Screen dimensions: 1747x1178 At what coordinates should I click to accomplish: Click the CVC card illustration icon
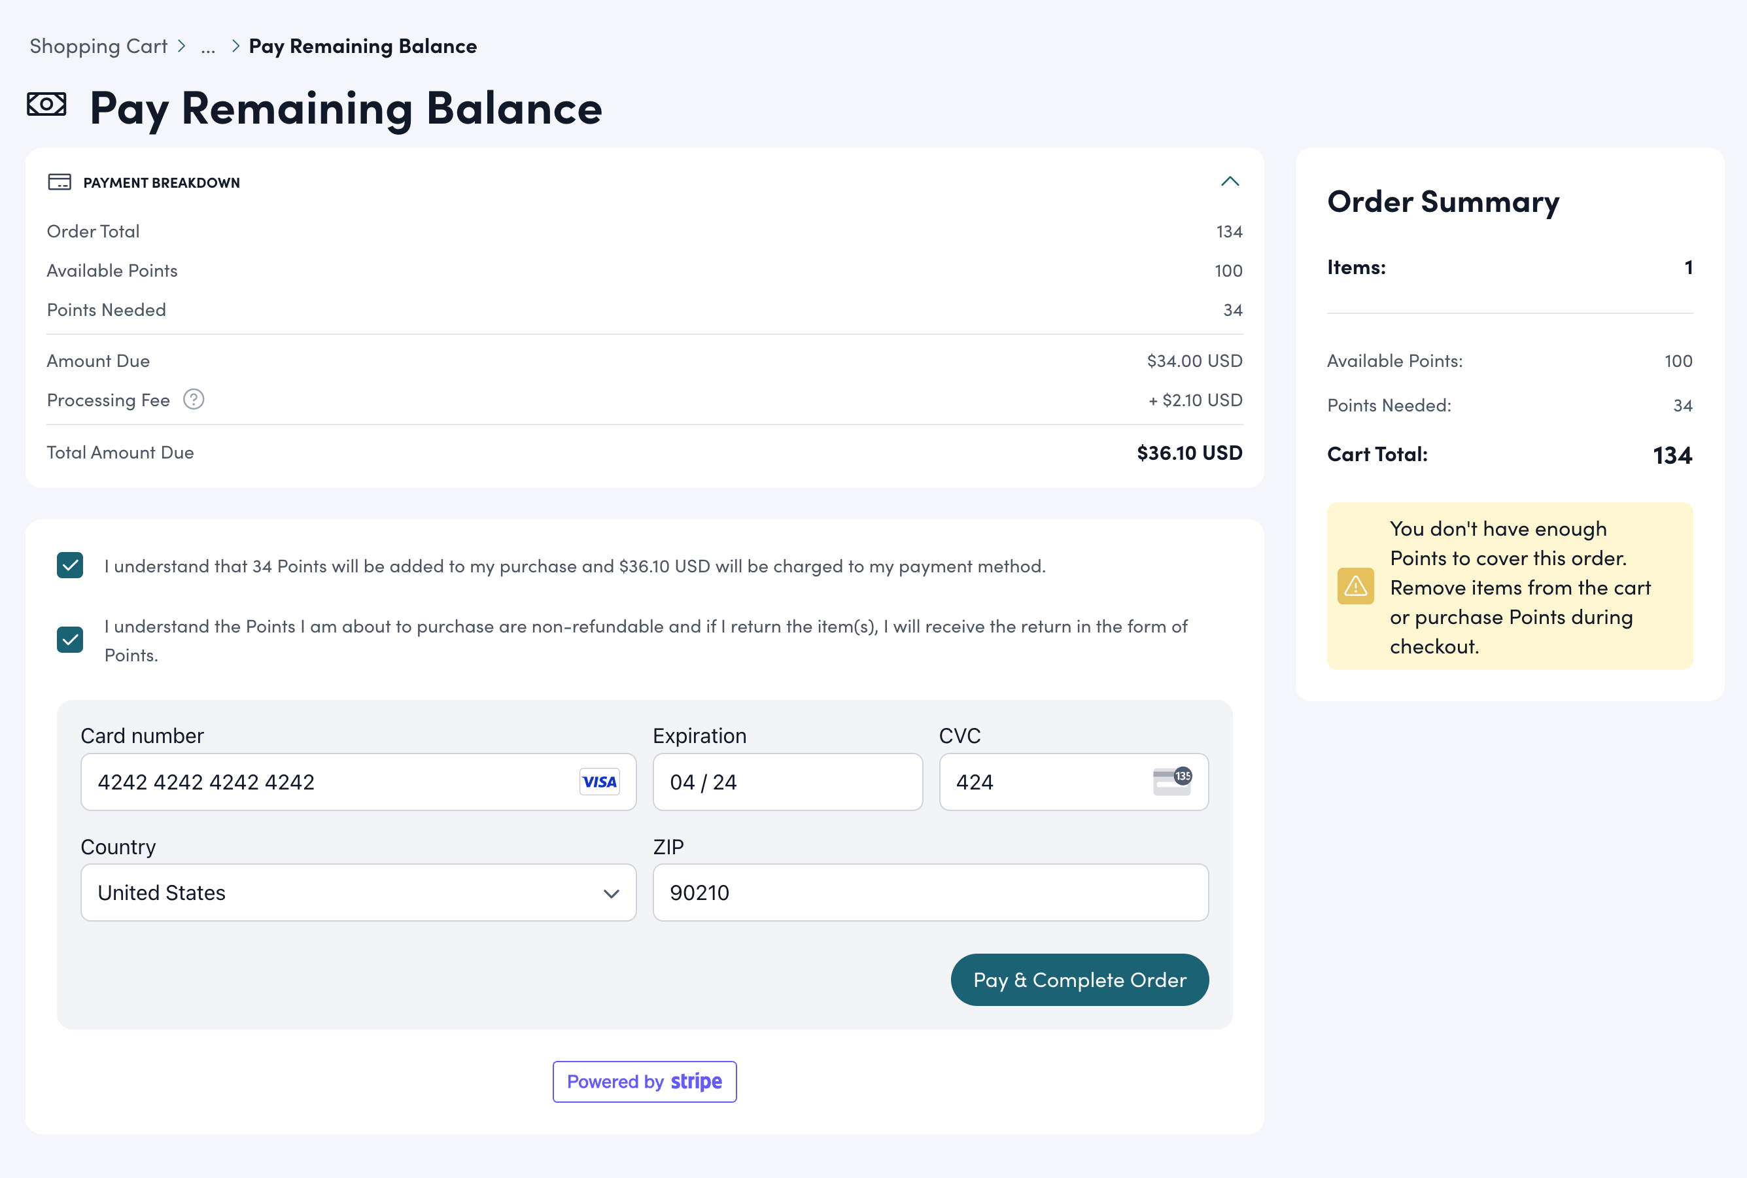(x=1173, y=782)
